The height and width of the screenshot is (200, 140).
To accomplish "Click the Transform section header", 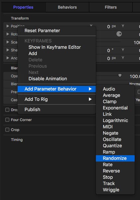I will (x=20, y=18).
